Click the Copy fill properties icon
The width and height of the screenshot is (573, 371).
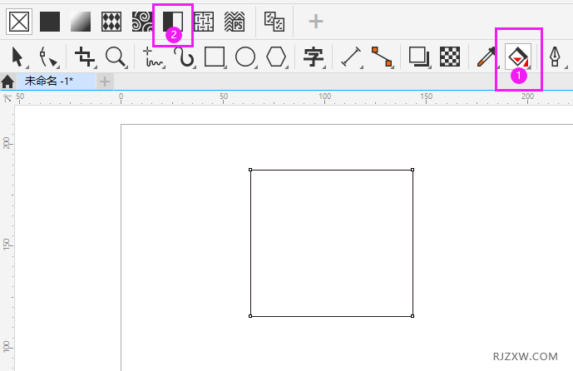coord(274,22)
